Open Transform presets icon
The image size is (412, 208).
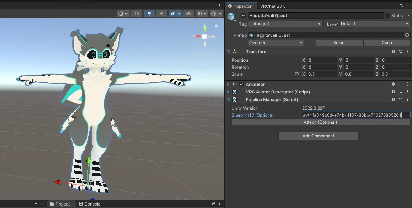coord(400,52)
